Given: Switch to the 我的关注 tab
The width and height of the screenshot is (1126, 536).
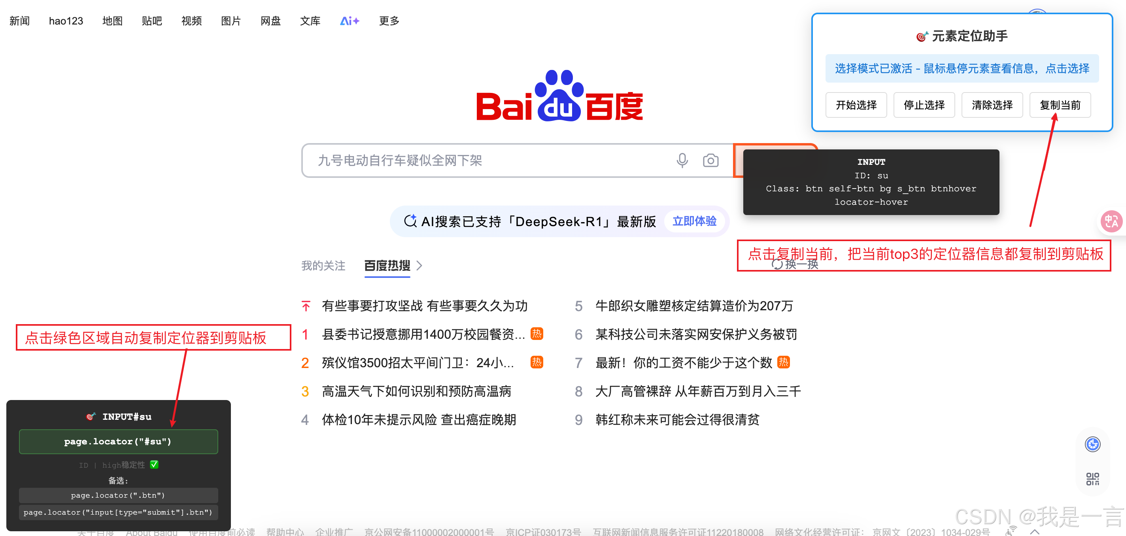Looking at the screenshot, I should click(x=323, y=265).
